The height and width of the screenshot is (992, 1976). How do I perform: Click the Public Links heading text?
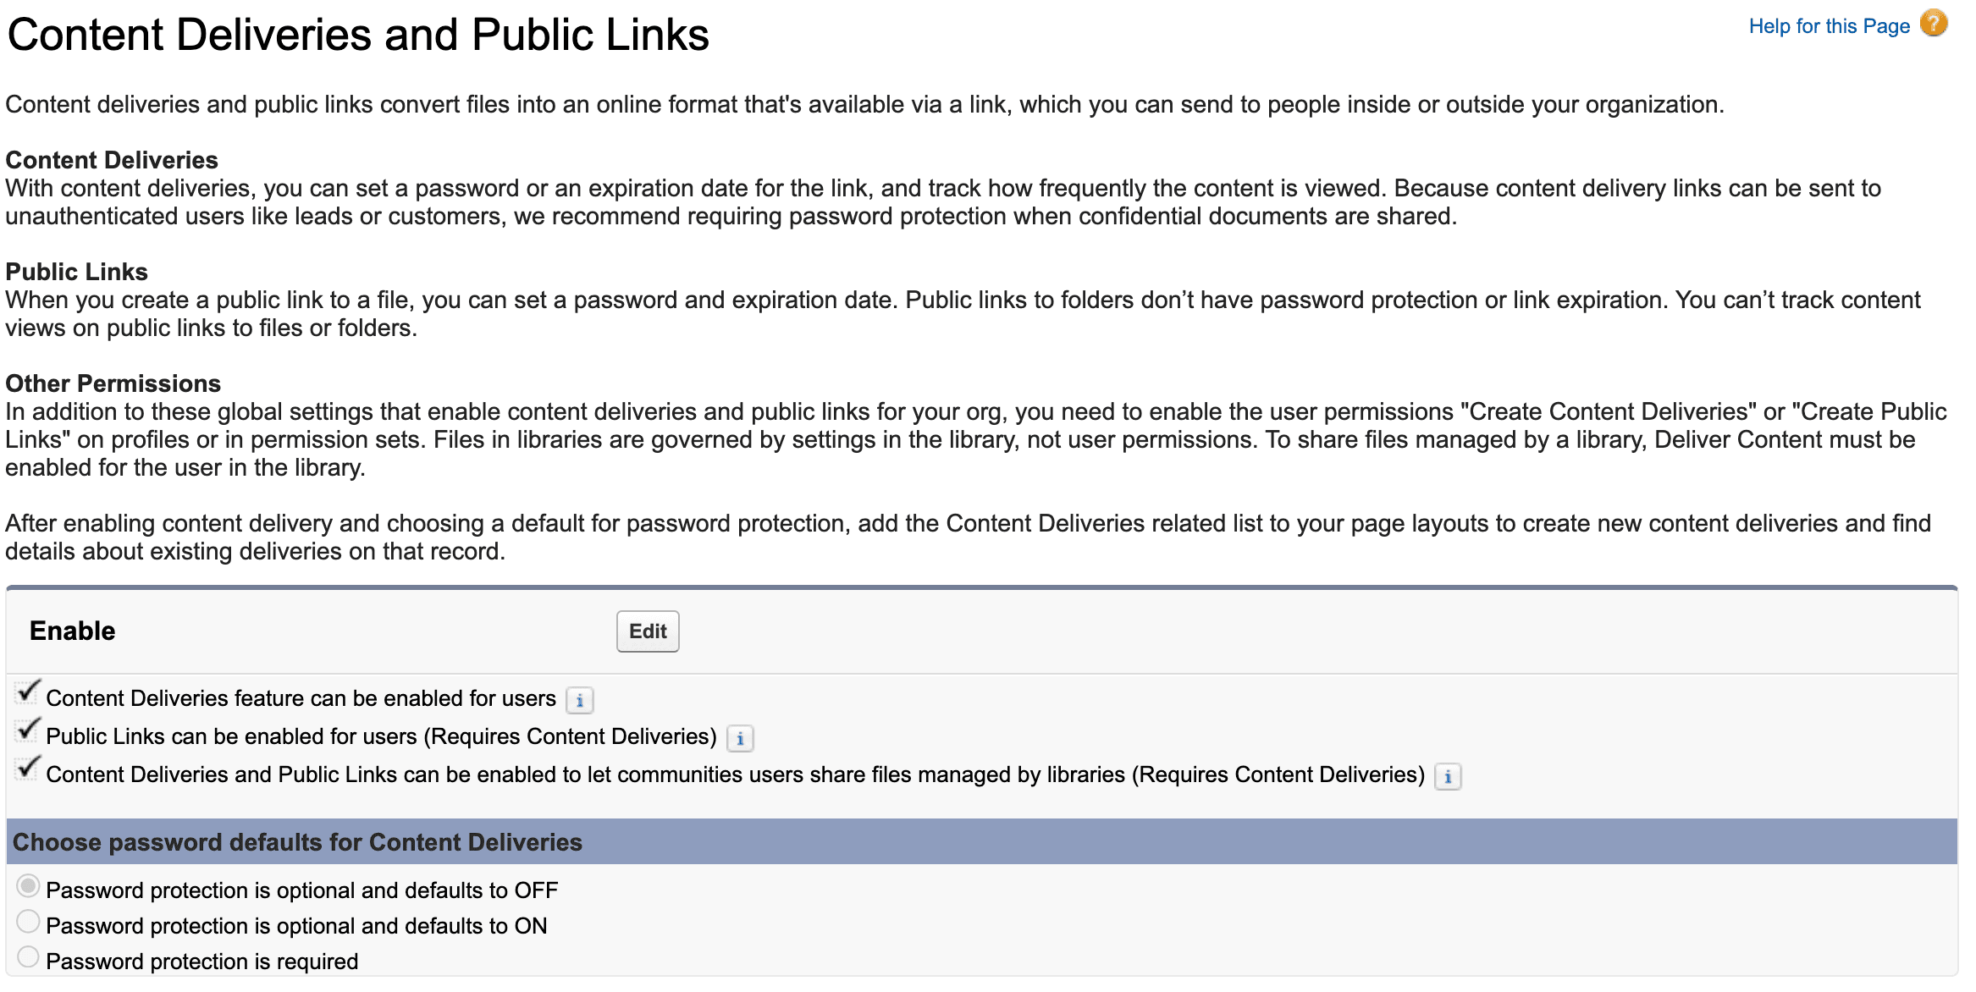click(x=75, y=271)
